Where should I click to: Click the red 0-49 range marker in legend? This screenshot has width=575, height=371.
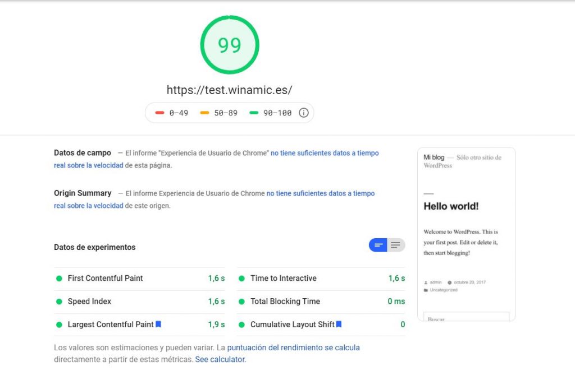point(159,113)
